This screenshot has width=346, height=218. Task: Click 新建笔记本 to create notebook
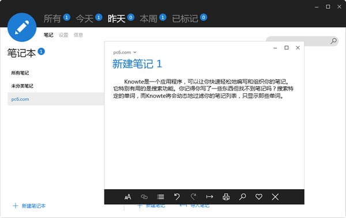(29, 206)
